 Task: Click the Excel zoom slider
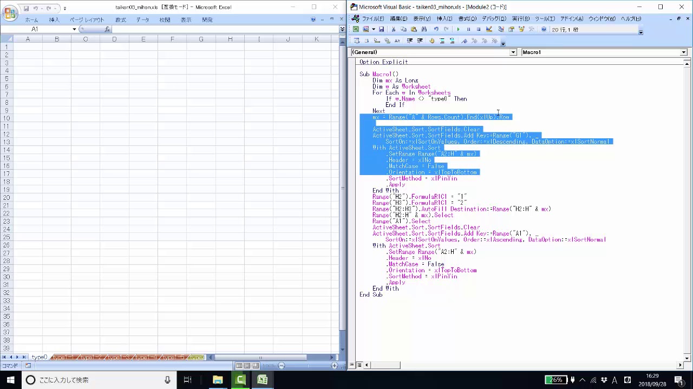[307, 366]
